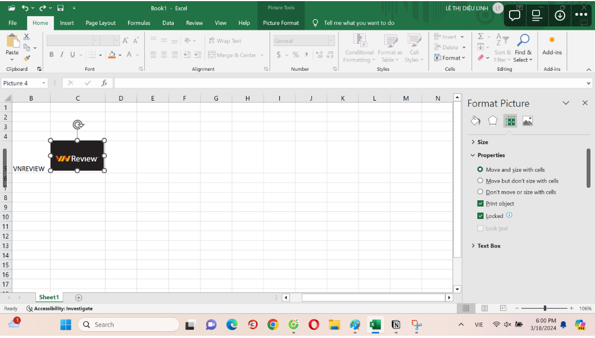Viewport: 595px width, 338px height.
Task: Toggle the Locked checkbox
Action: coord(480,216)
